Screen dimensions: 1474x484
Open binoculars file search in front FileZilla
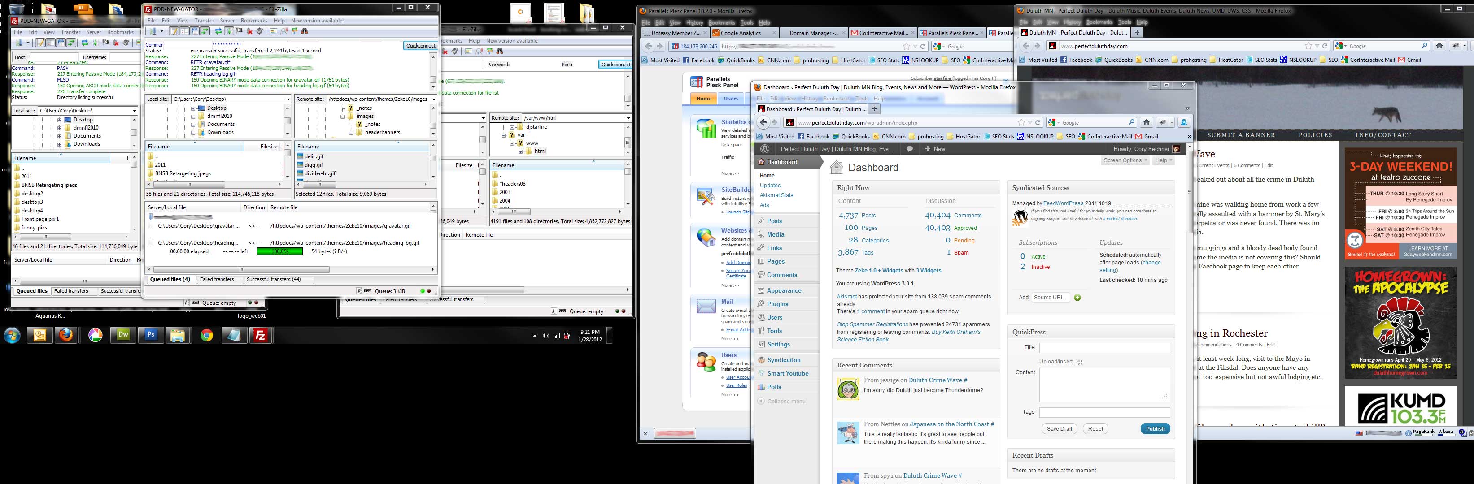pyautogui.click(x=305, y=31)
